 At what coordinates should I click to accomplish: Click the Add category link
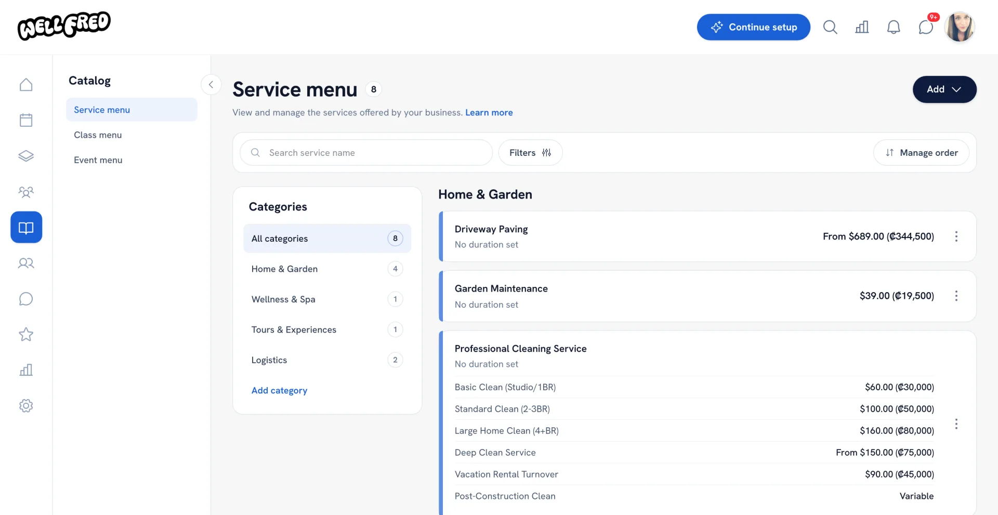pos(279,390)
